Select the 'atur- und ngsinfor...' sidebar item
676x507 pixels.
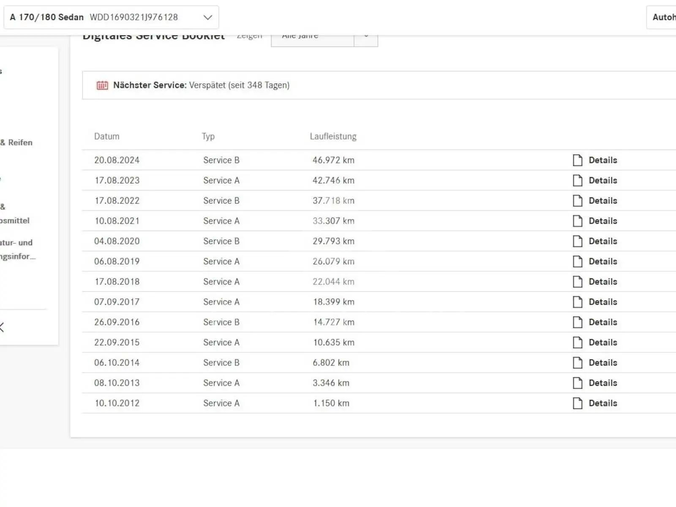click(18, 250)
